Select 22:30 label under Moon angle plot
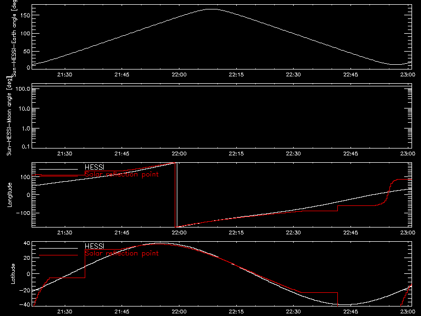This screenshot has height=316, width=421. coord(294,154)
